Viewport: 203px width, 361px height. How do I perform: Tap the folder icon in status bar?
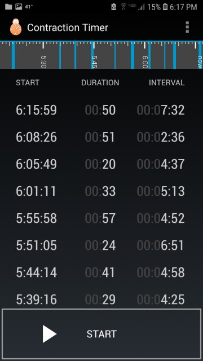(x=8, y=7)
